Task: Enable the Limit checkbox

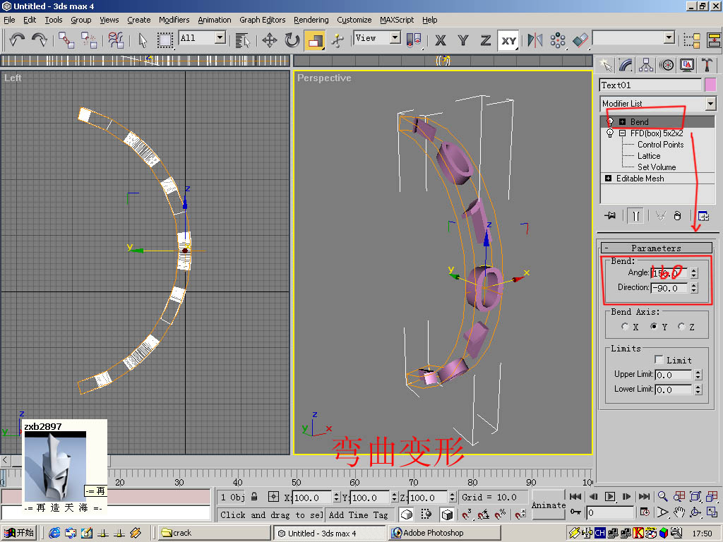Action: coord(659,359)
